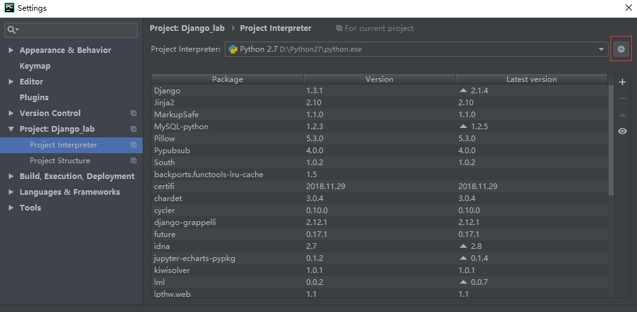Select Plugins in settings tree
This screenshot has height=312, width=637.
point(34,97)
